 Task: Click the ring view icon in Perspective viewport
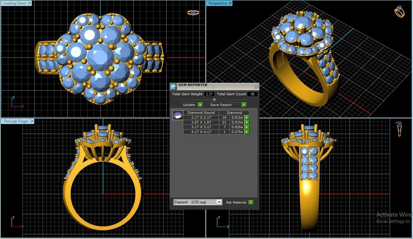point(400,11)
